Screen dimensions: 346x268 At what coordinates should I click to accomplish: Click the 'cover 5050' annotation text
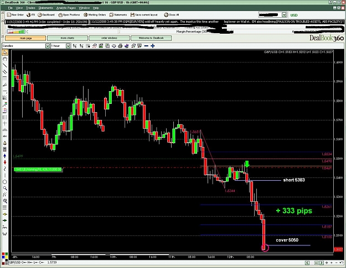tap(287, 240)
